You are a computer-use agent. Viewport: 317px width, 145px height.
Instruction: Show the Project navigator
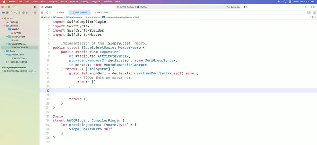[3, 13]
